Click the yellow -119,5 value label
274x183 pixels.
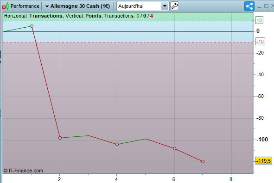coord(264,161)
